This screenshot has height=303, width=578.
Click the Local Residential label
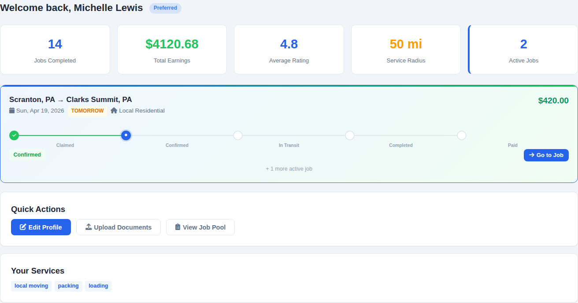click(x=142, y=111)
